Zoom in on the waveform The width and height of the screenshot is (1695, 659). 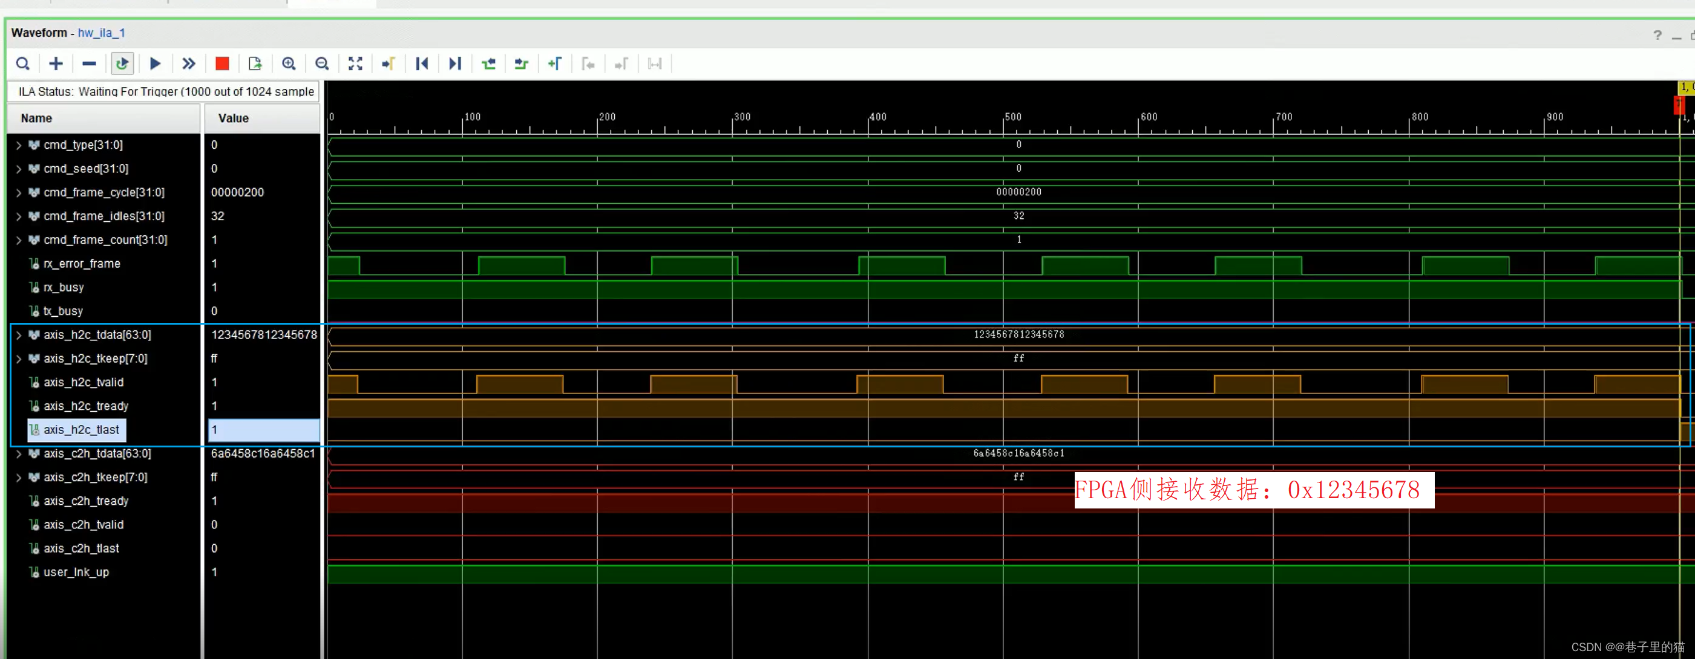pos(288,64)
